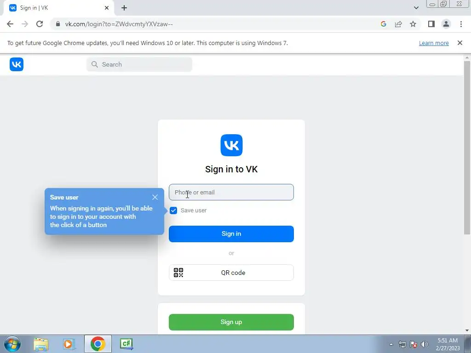Image resolution: width=471 pixels, height=353 pixels.
Task: Click the browser address bar URL
Action: (x=119, y=24)
